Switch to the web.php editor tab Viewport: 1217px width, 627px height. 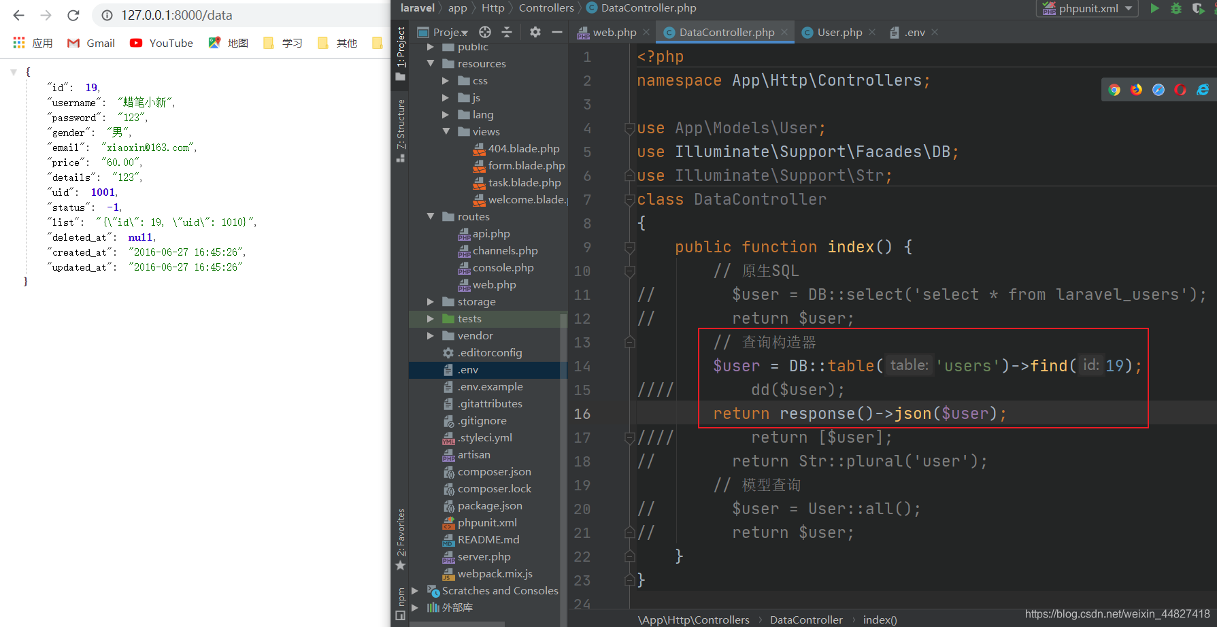tap(607, 32)
